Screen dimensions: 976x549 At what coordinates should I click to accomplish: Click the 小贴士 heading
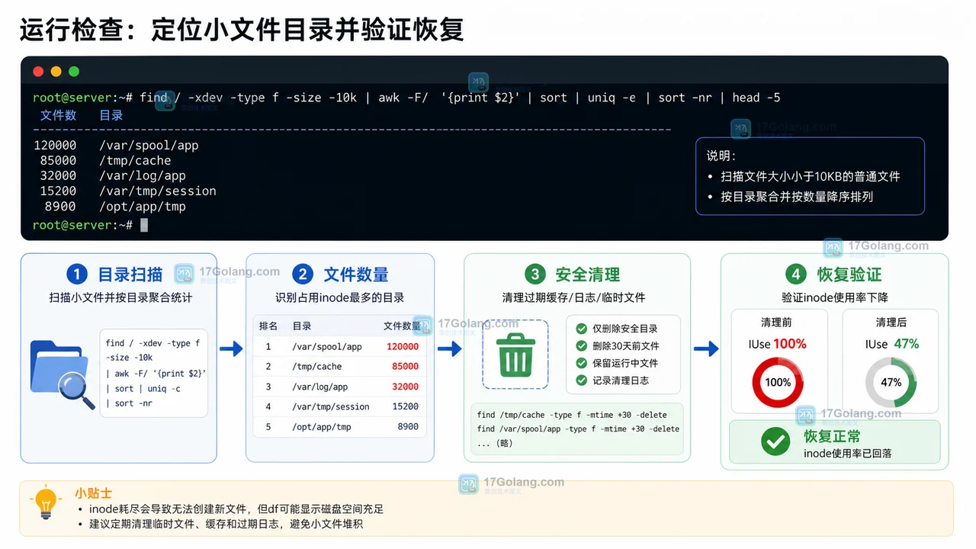pos(93,493)
